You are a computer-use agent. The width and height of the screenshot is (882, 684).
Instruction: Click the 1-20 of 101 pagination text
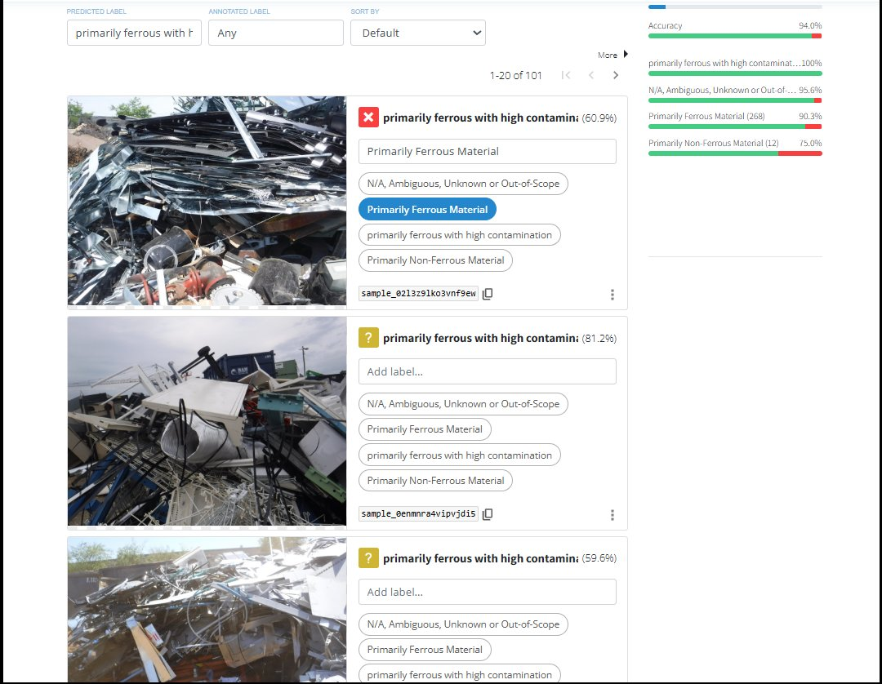515,75
